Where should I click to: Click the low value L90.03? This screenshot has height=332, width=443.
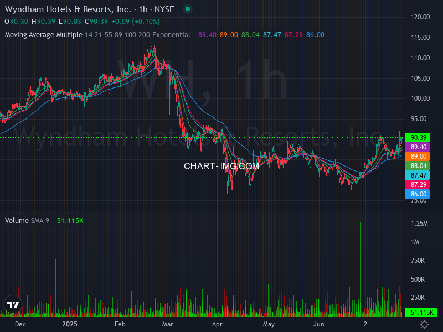tap(70, 22)
